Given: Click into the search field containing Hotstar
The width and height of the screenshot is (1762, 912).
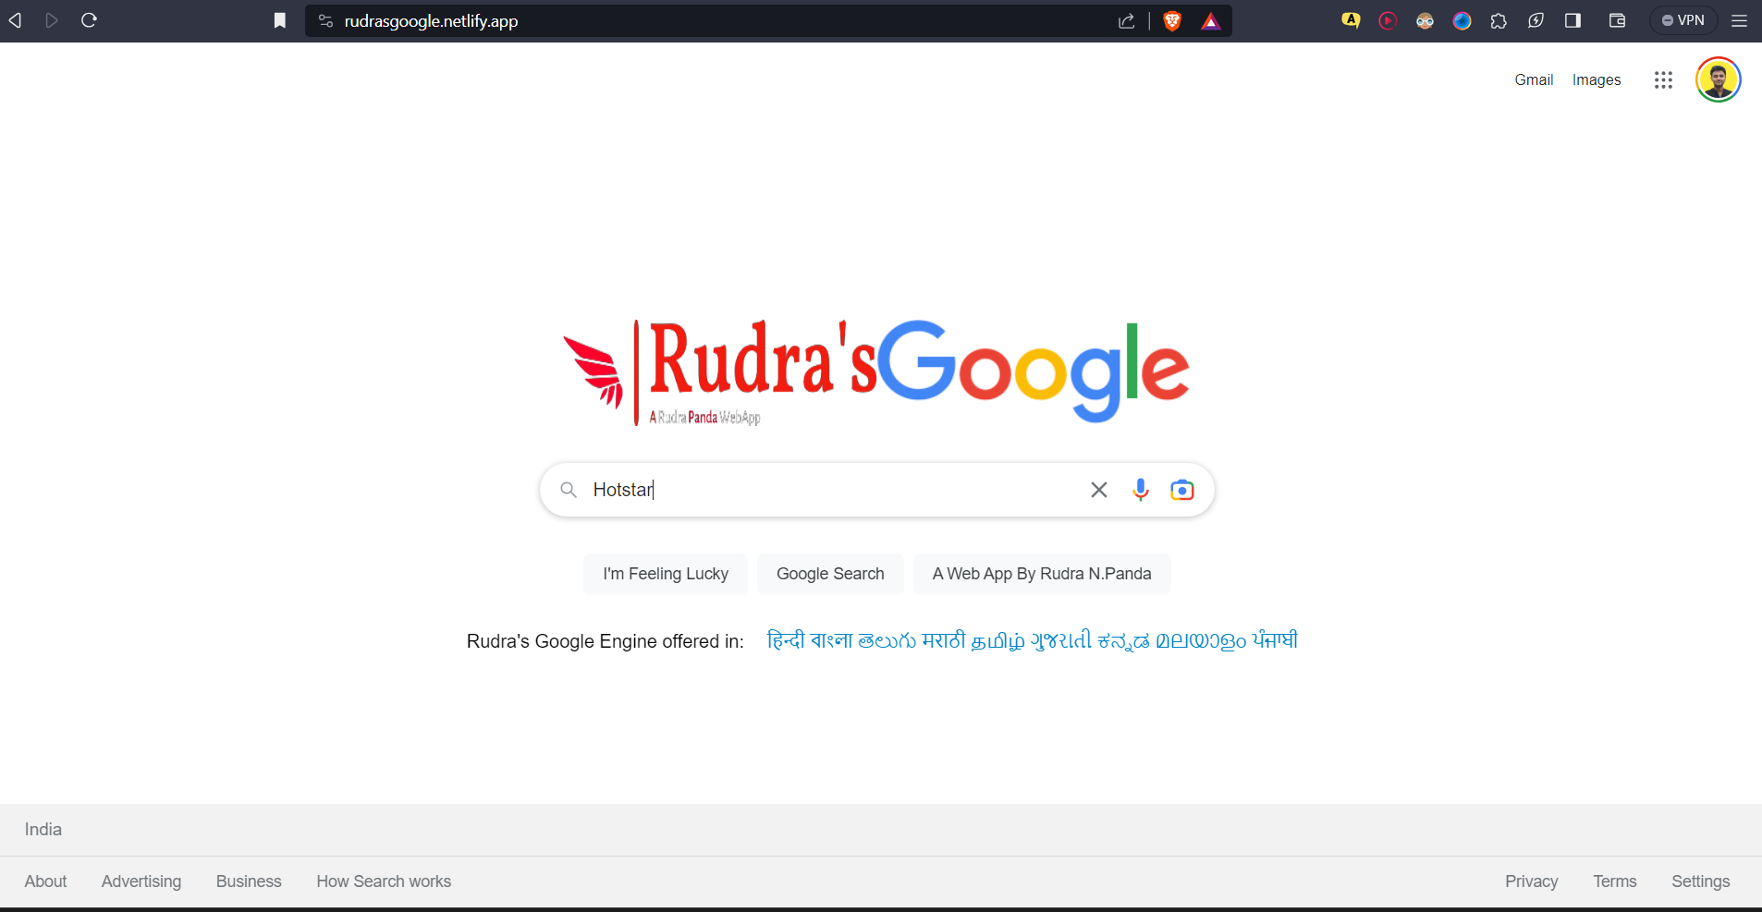Looking at the screenshot, I should [x=832, y=490].
